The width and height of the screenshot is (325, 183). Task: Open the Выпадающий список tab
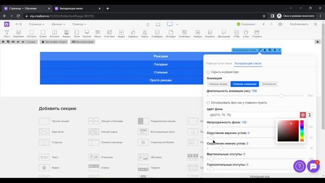click(248, 64)
